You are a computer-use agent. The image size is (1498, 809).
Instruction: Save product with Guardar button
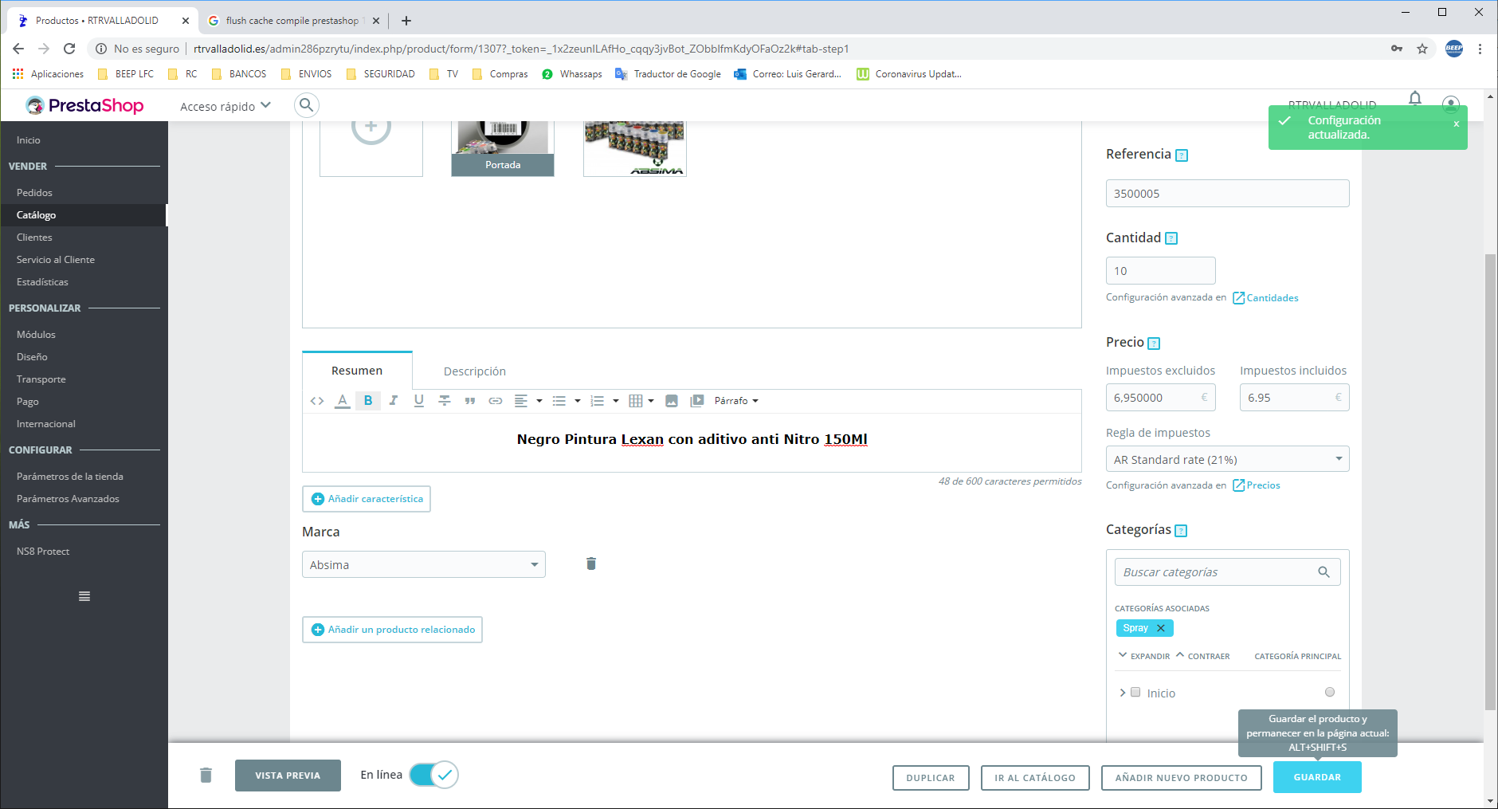1317,777
